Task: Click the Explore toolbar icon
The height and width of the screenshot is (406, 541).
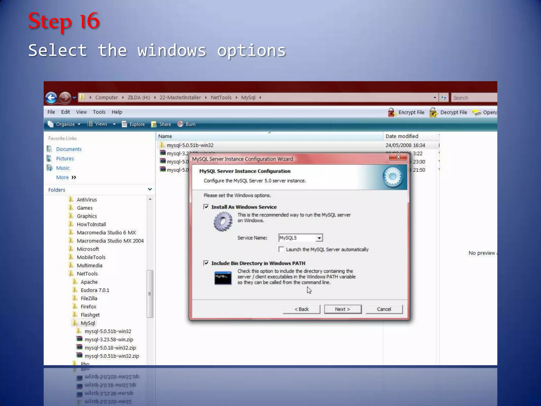Action: (124, 124)
